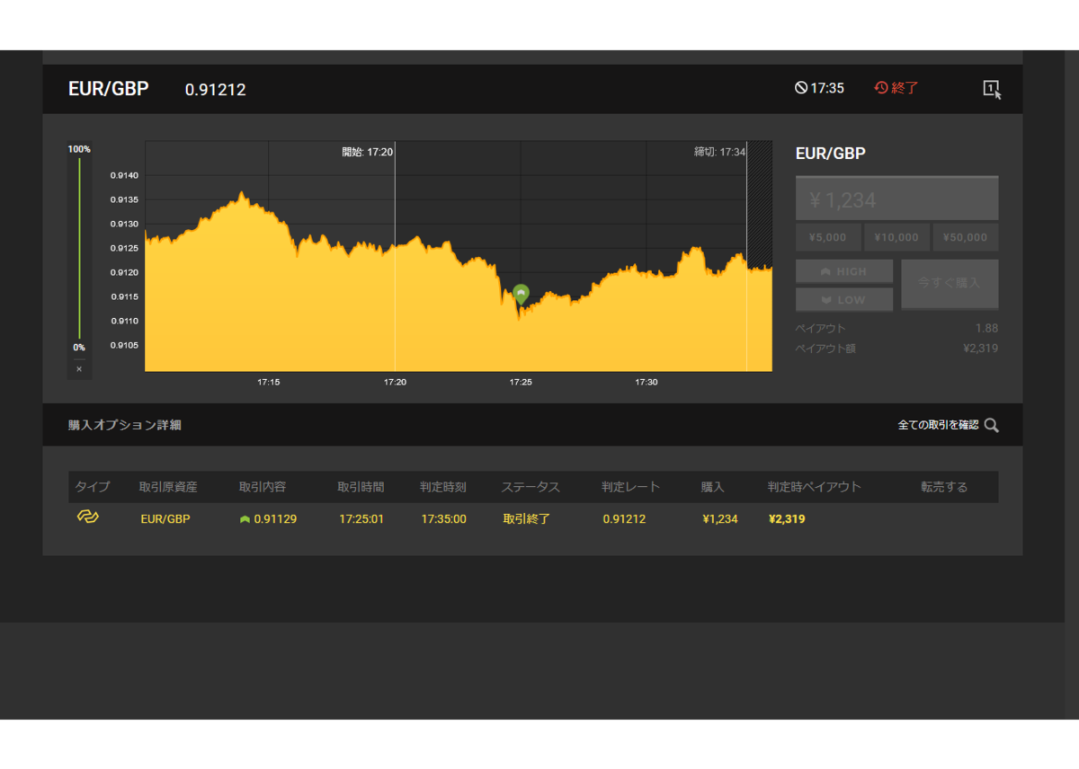This screenshot has width=1079, height=769.
Task: Choose the HIGH option button
Action: tap(844, 271)
